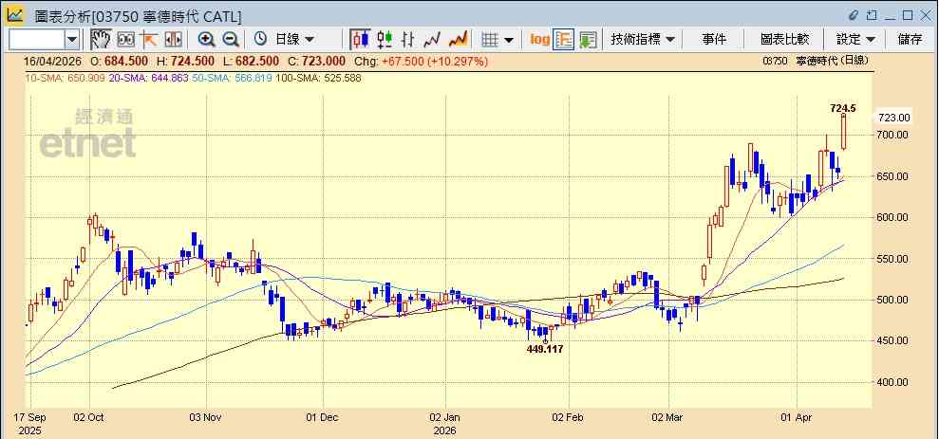The image size is (939, 439).
Task: Open the 設定 menu
Action: coord(855,40)
